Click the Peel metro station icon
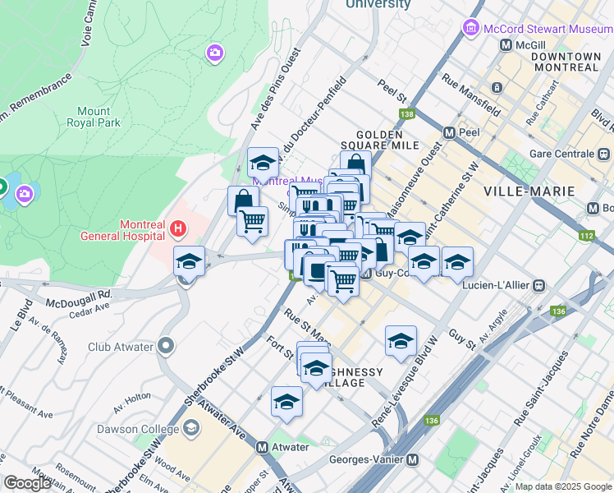This screenshot has height=493, width=614. tap(450, 133)
